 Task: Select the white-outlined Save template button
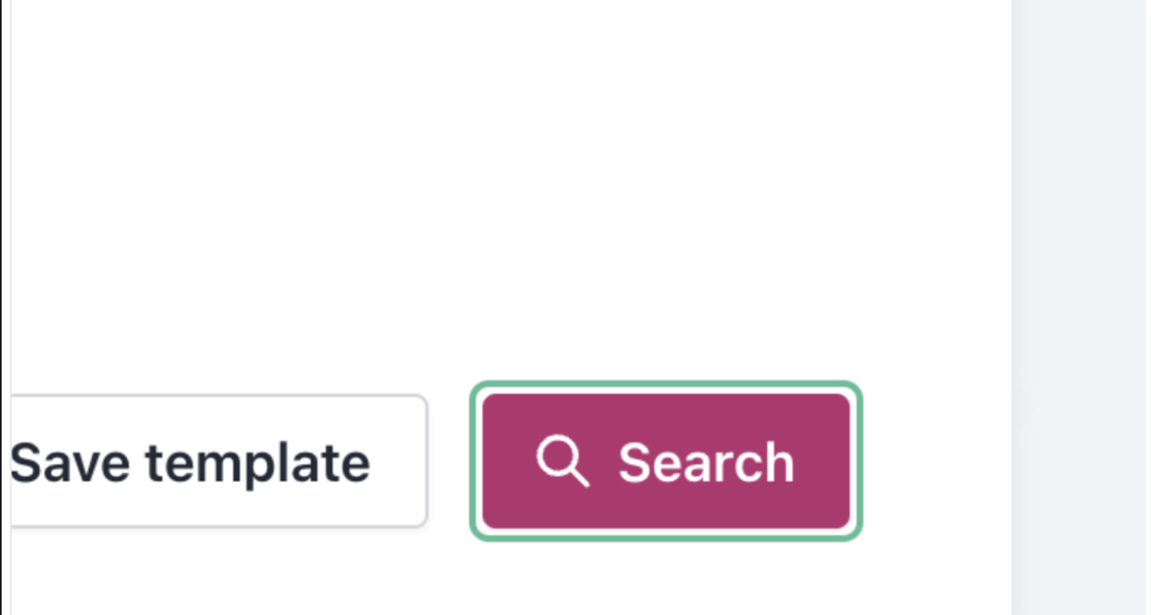click(218, 461)
